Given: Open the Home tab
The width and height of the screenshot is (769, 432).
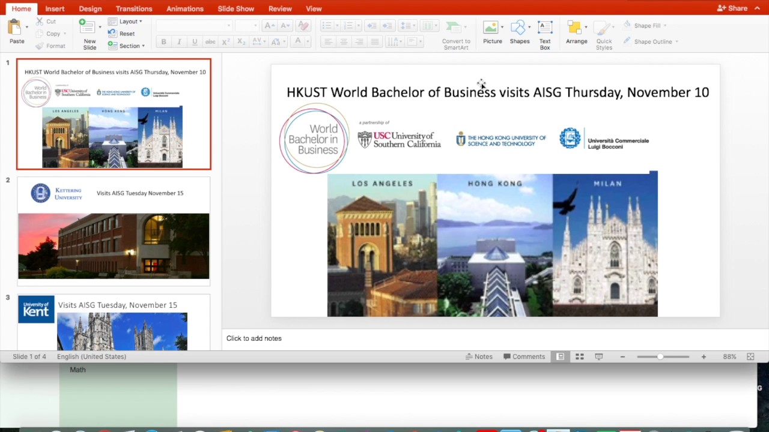Looking at the screenshot, I should (x=21, y=8).
